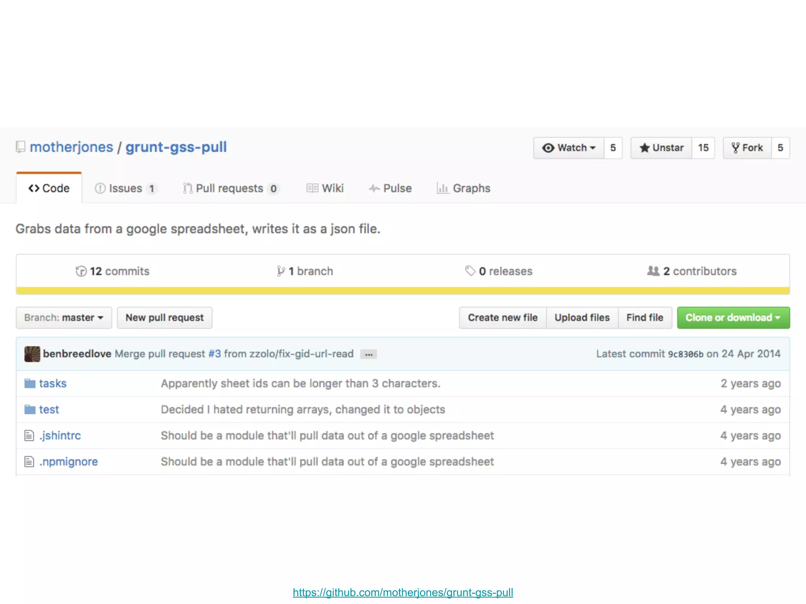
Task: Click the .jshintrc file icon
Action: [x=29, y=436]
